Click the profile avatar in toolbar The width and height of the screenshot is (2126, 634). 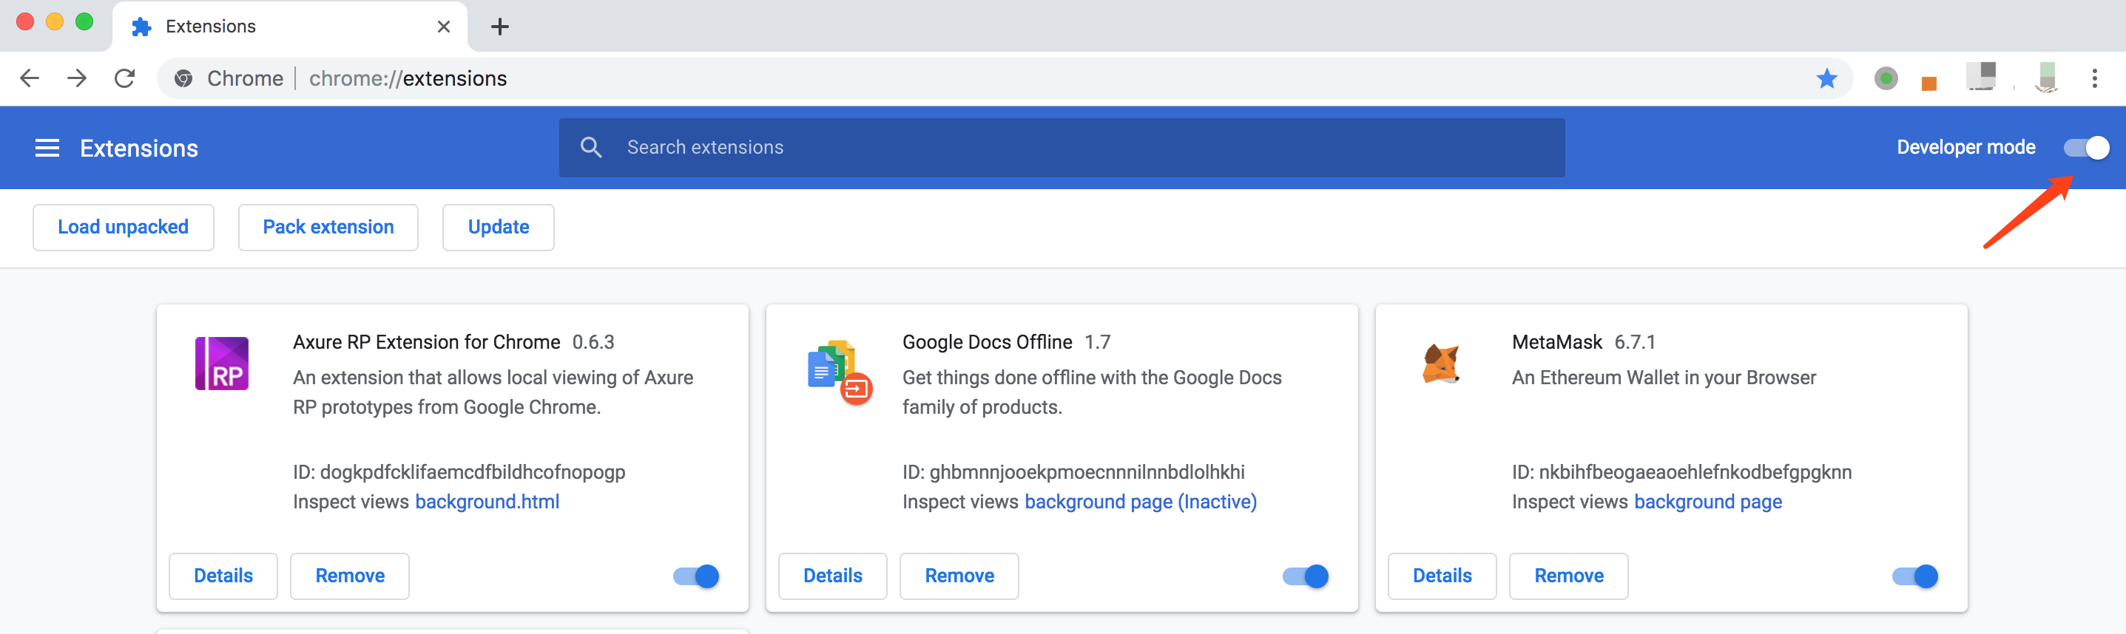2047,78
